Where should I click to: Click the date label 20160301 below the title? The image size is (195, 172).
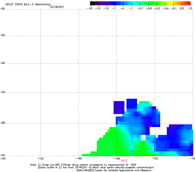[x=57, y=7]
